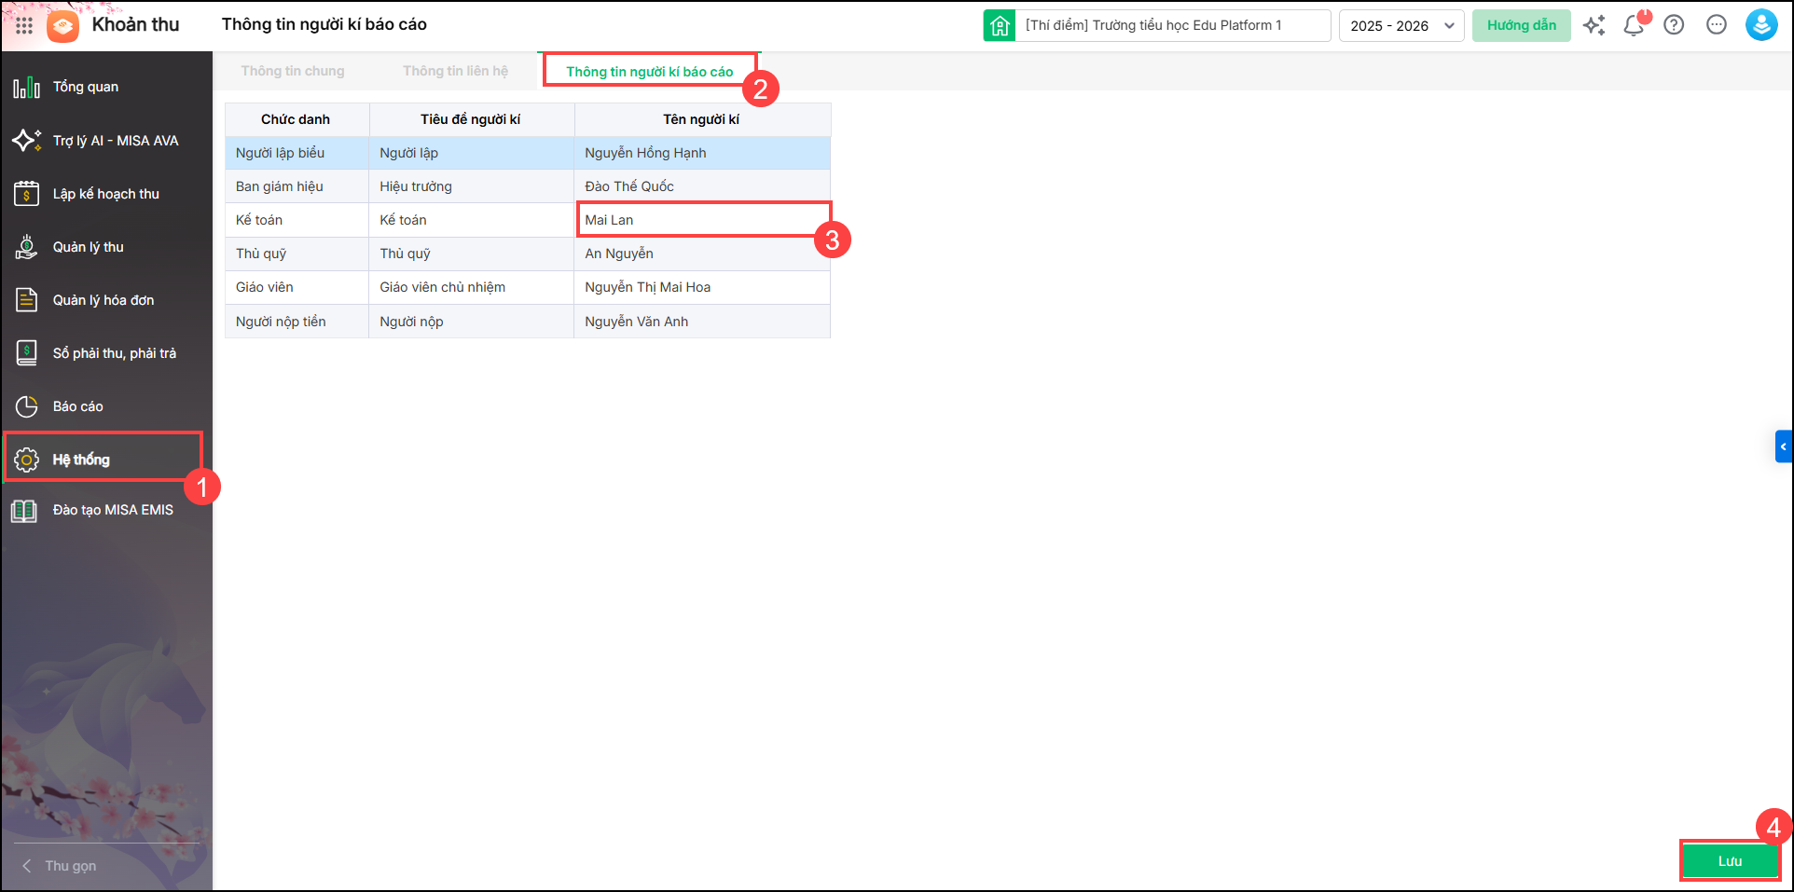
Task: Expand the blue right-edge side panel arrow
Action: pos(1783,446)
